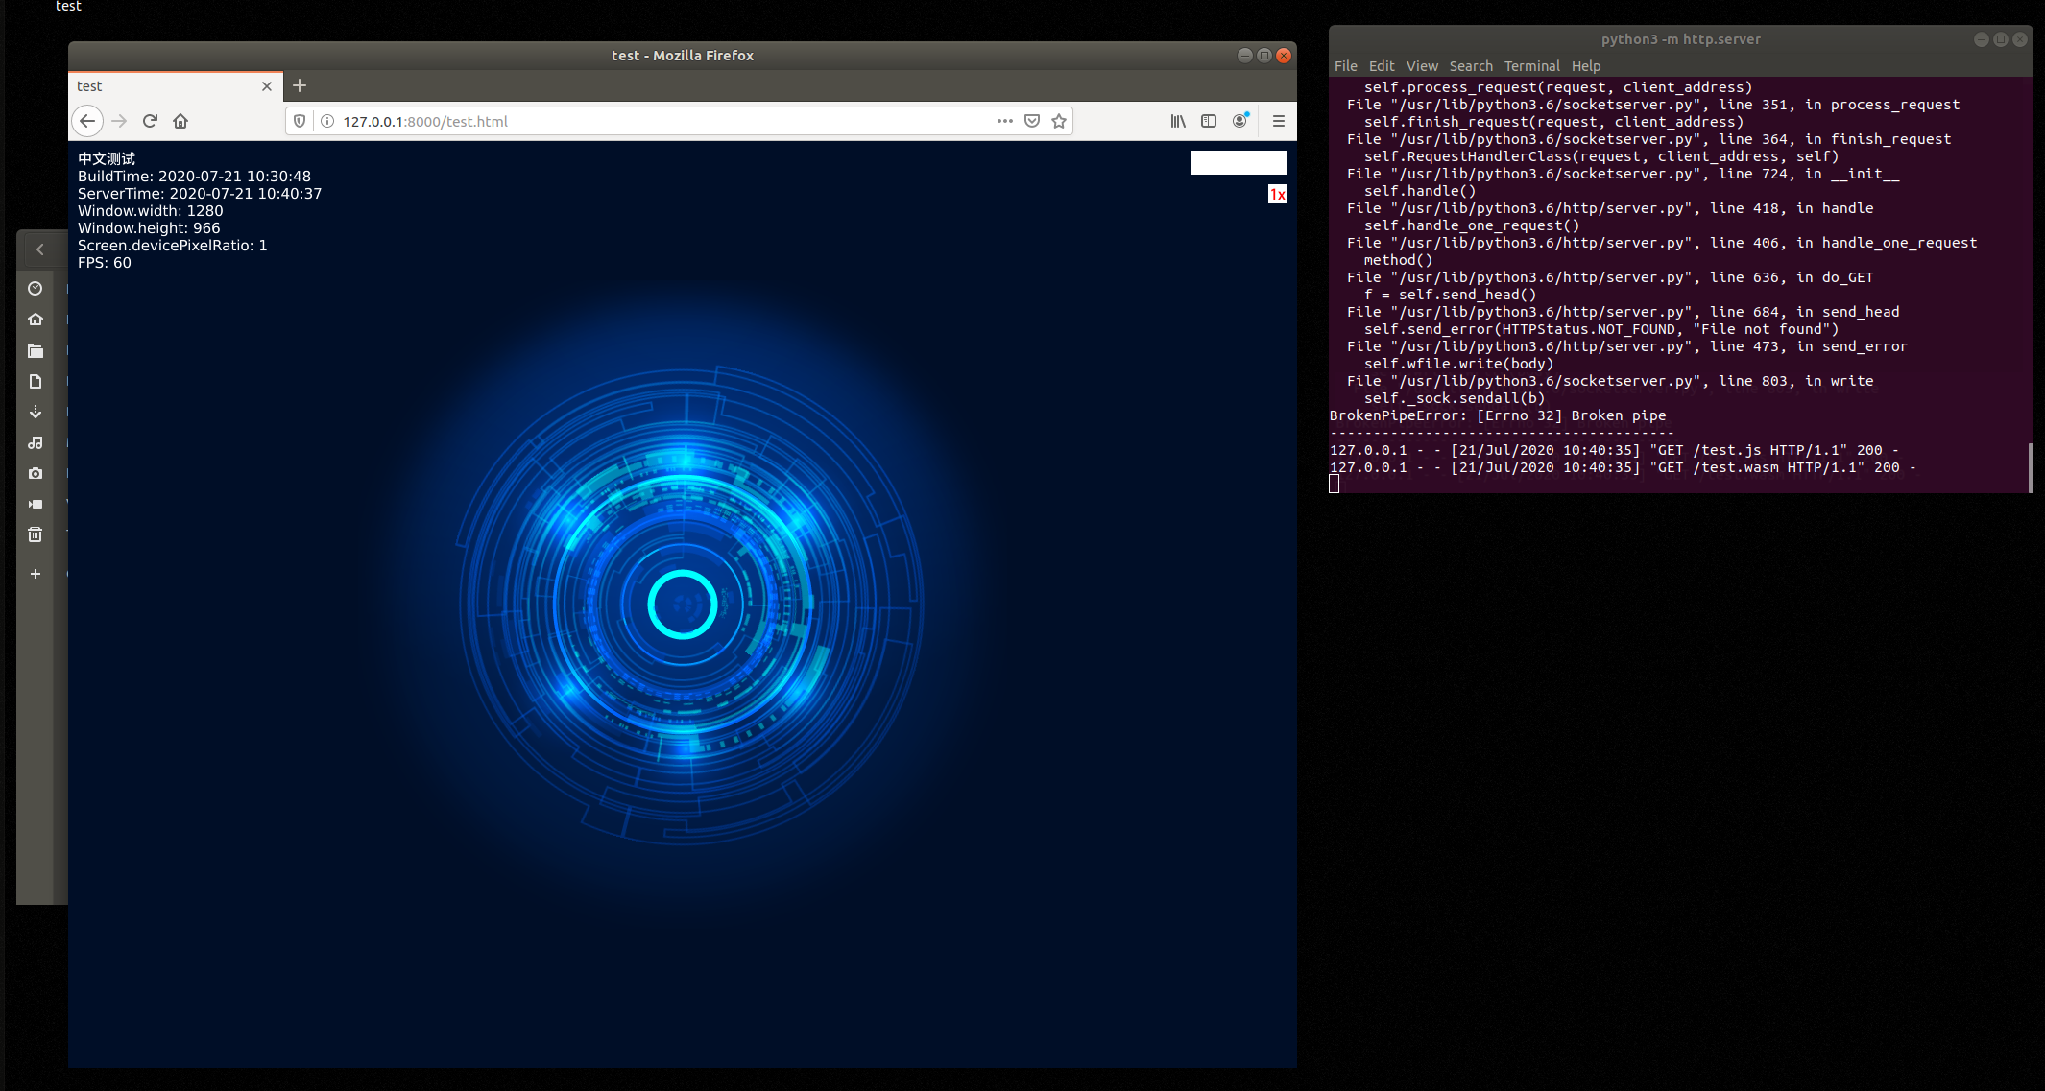Click the white input box on page
Screen dimensions: 2045x1091
click(x=1239, y=163)
